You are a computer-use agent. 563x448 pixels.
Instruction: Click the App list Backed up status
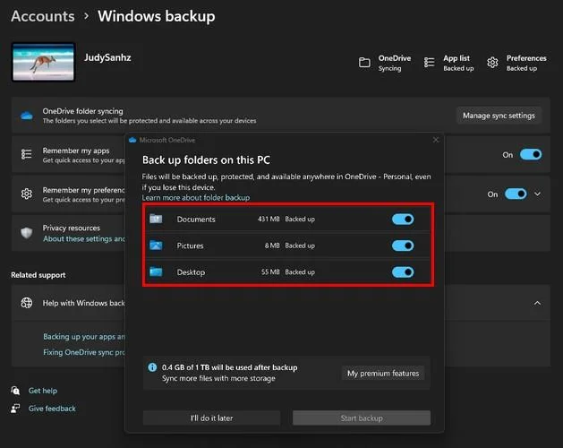[458, 68]
